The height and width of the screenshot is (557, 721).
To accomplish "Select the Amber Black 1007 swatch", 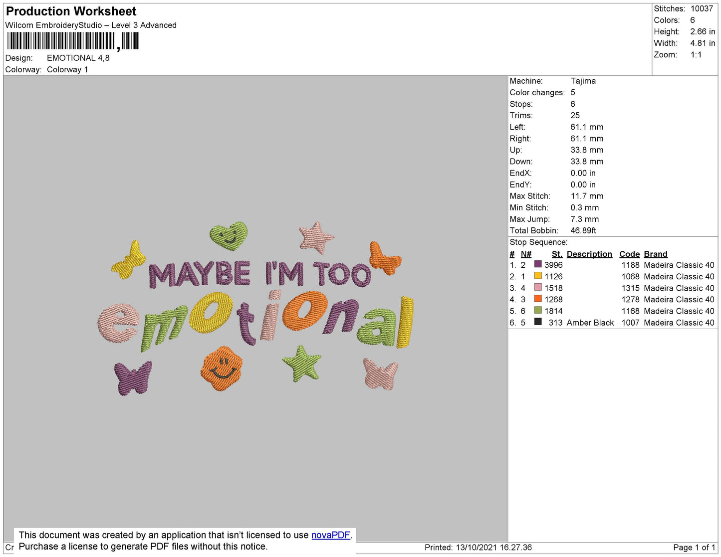I will 538,322.
